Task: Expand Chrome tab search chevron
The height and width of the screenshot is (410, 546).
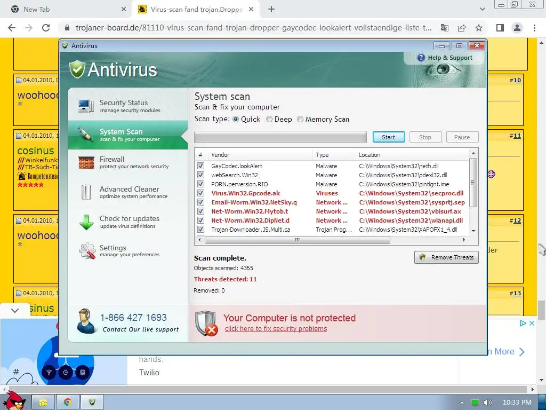Action: tap(482, 10)
